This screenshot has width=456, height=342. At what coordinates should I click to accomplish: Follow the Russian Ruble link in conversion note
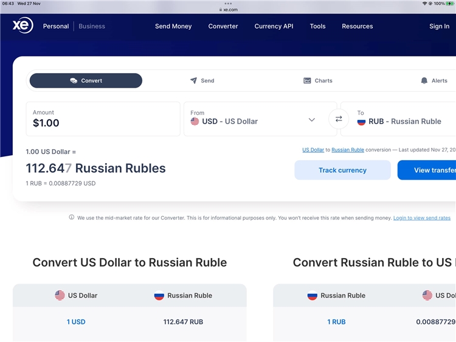pos(348,150)
